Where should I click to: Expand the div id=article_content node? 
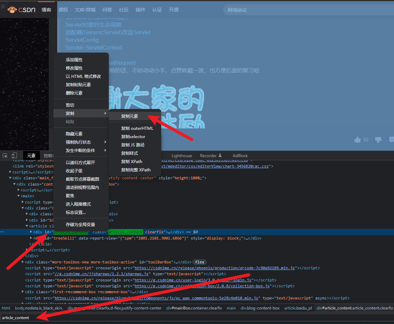pos(31,232)
